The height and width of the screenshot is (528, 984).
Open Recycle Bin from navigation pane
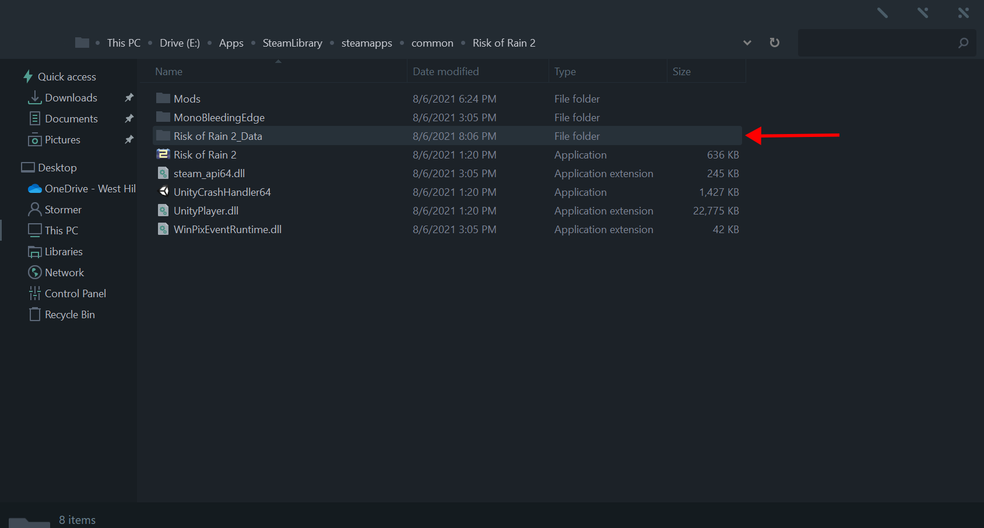(x=70, y=315)
